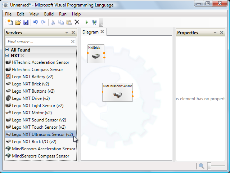
Task: Click the NxtUltrasonicSensor square result output pin
Action: (x=132, y=92)
